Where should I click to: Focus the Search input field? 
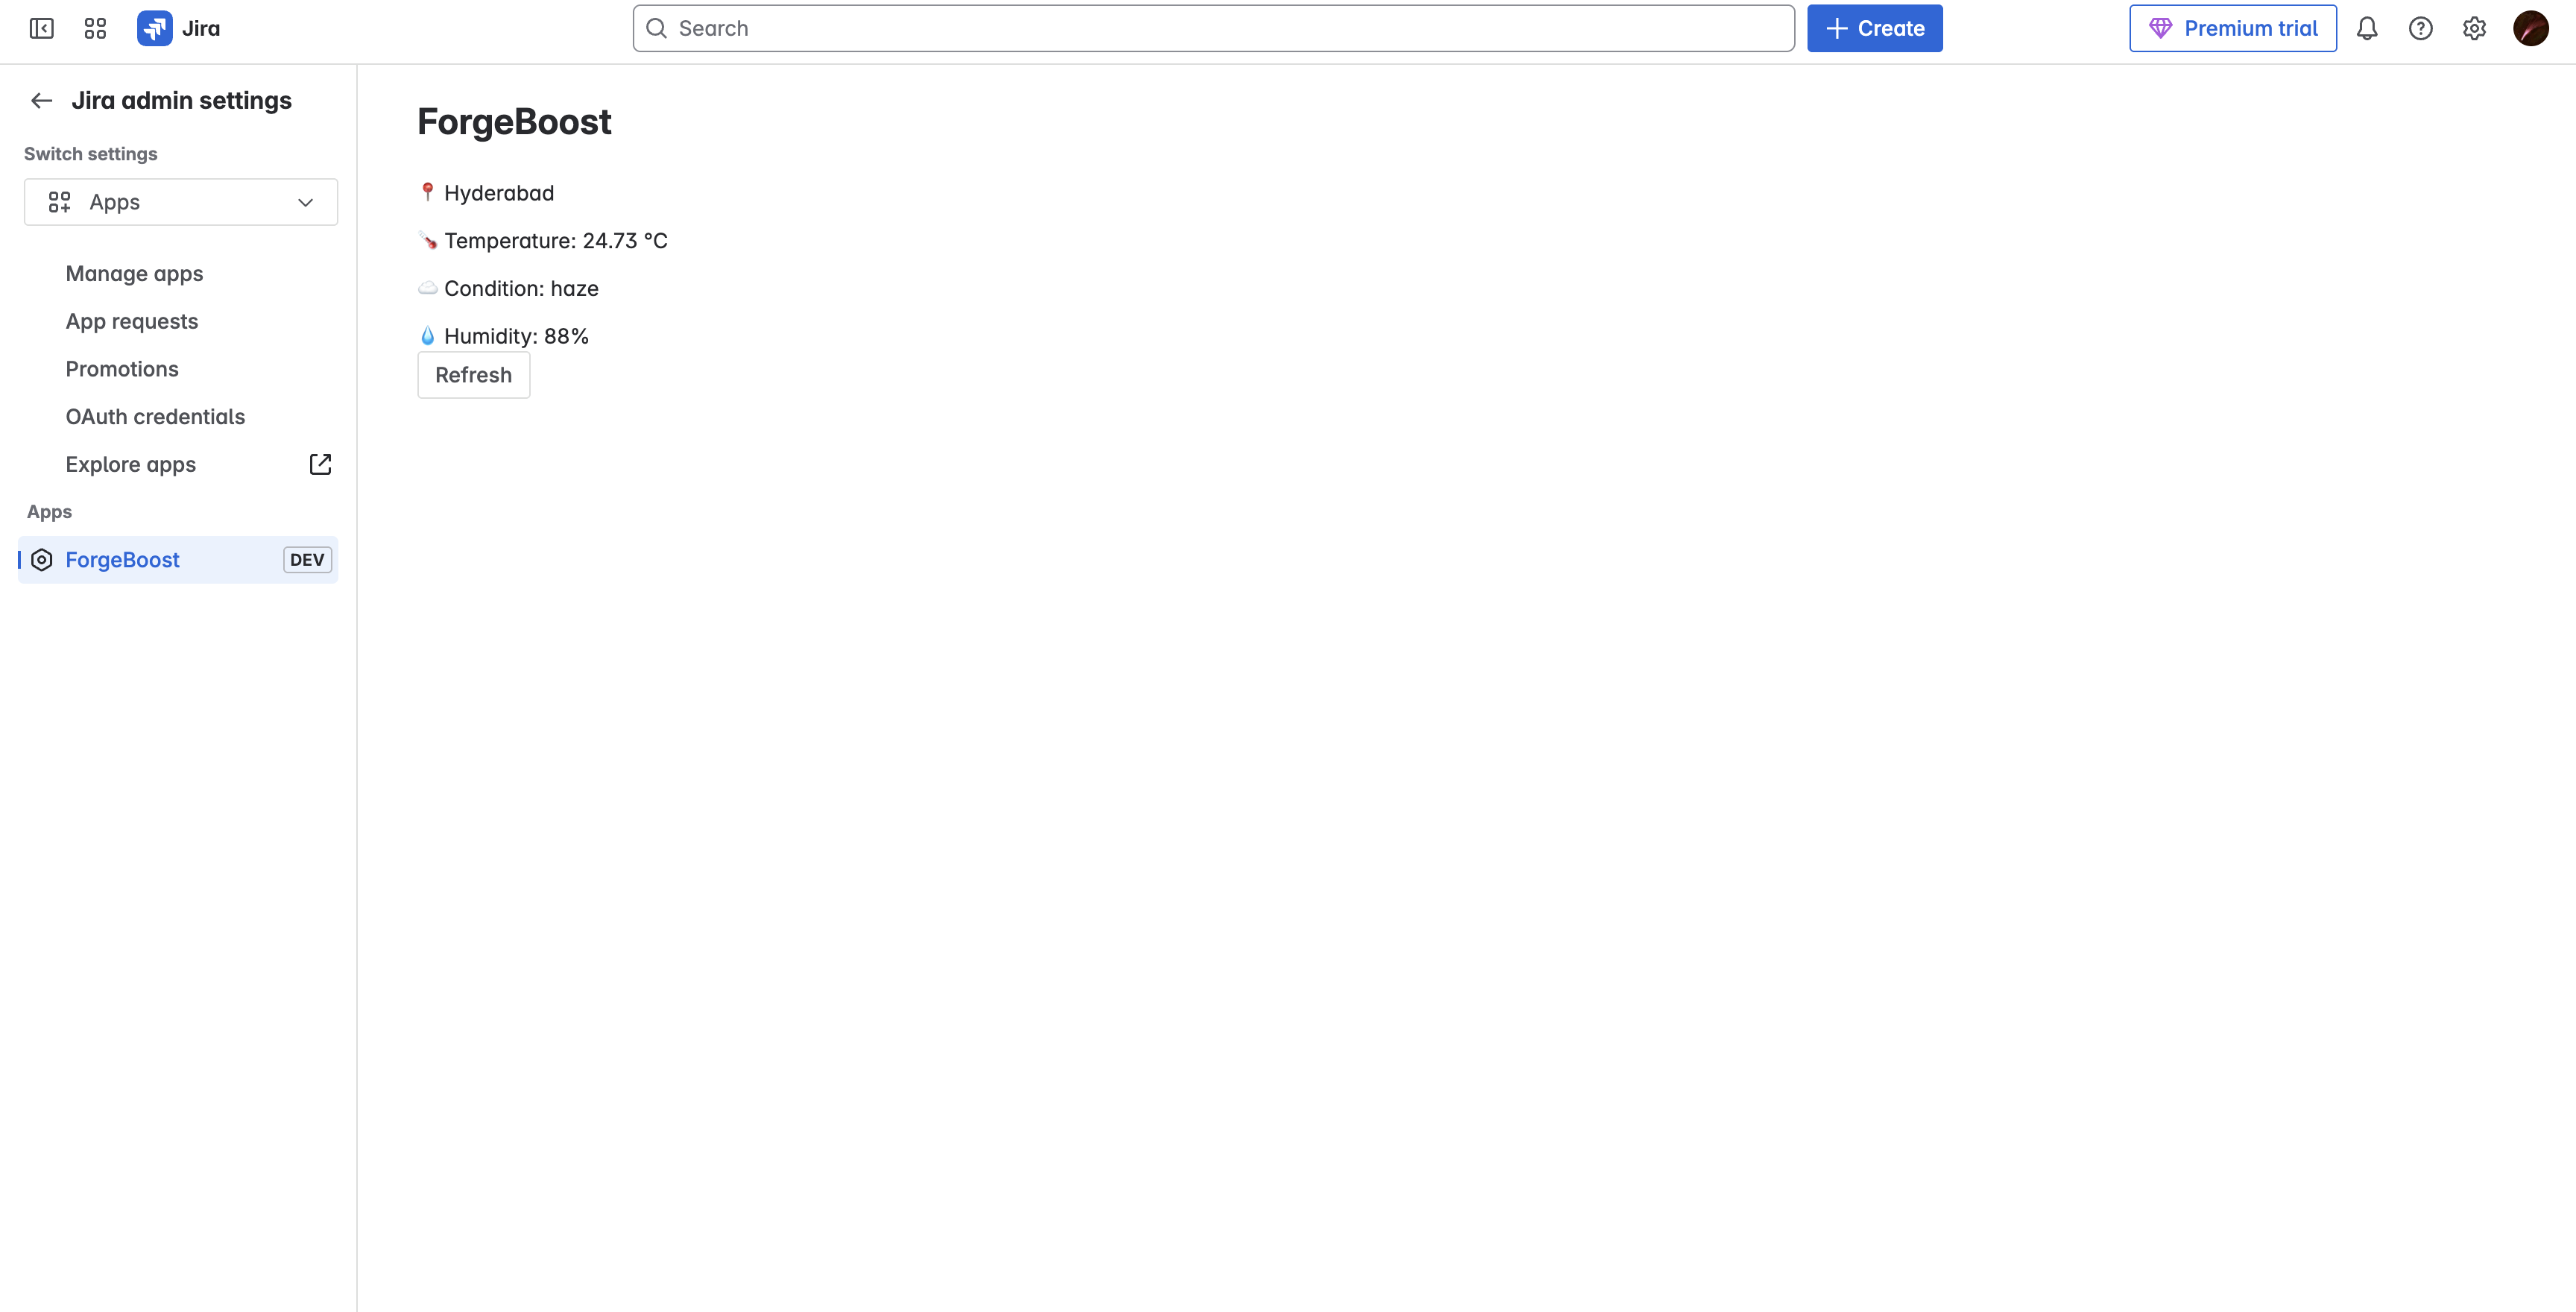pyautogui.click(x=1212, y=28)
